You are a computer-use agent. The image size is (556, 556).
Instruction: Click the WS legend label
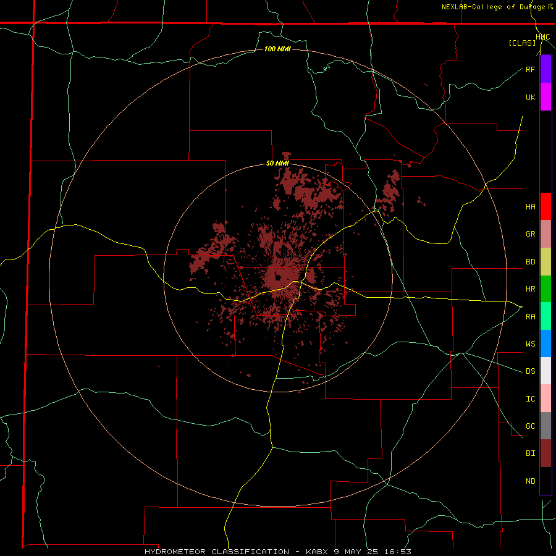click(x=530, y=344)
